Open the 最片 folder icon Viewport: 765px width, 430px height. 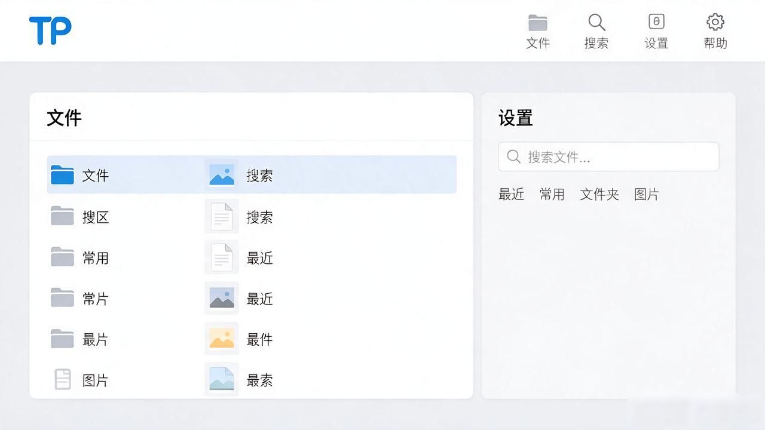pyautogui.click(x=62, y=339)
